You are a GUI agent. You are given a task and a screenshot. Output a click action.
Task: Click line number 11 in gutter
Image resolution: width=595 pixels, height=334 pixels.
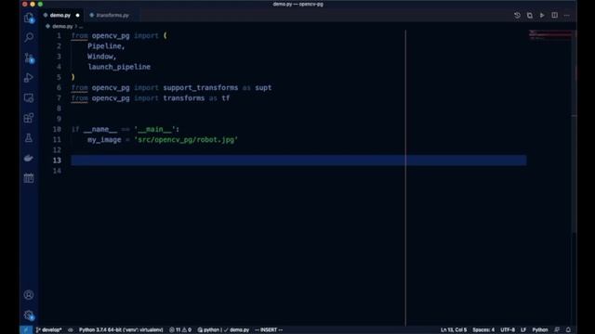[x=57, y=140]
